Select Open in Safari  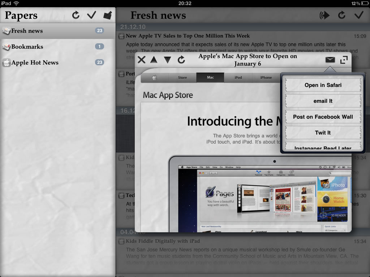(323, 85)
